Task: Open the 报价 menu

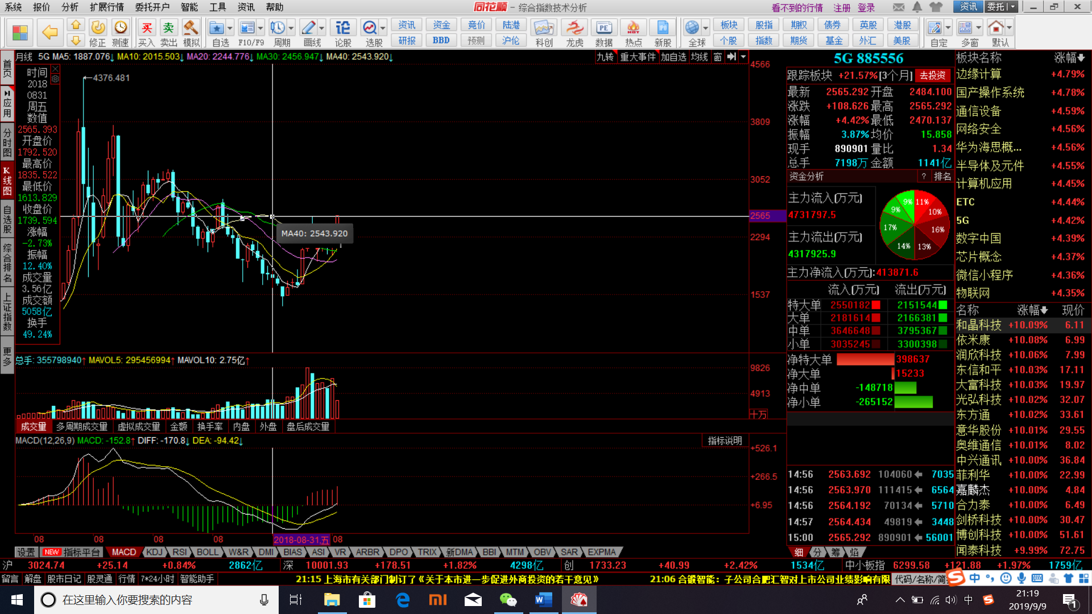Action: [x=42, y=7]
